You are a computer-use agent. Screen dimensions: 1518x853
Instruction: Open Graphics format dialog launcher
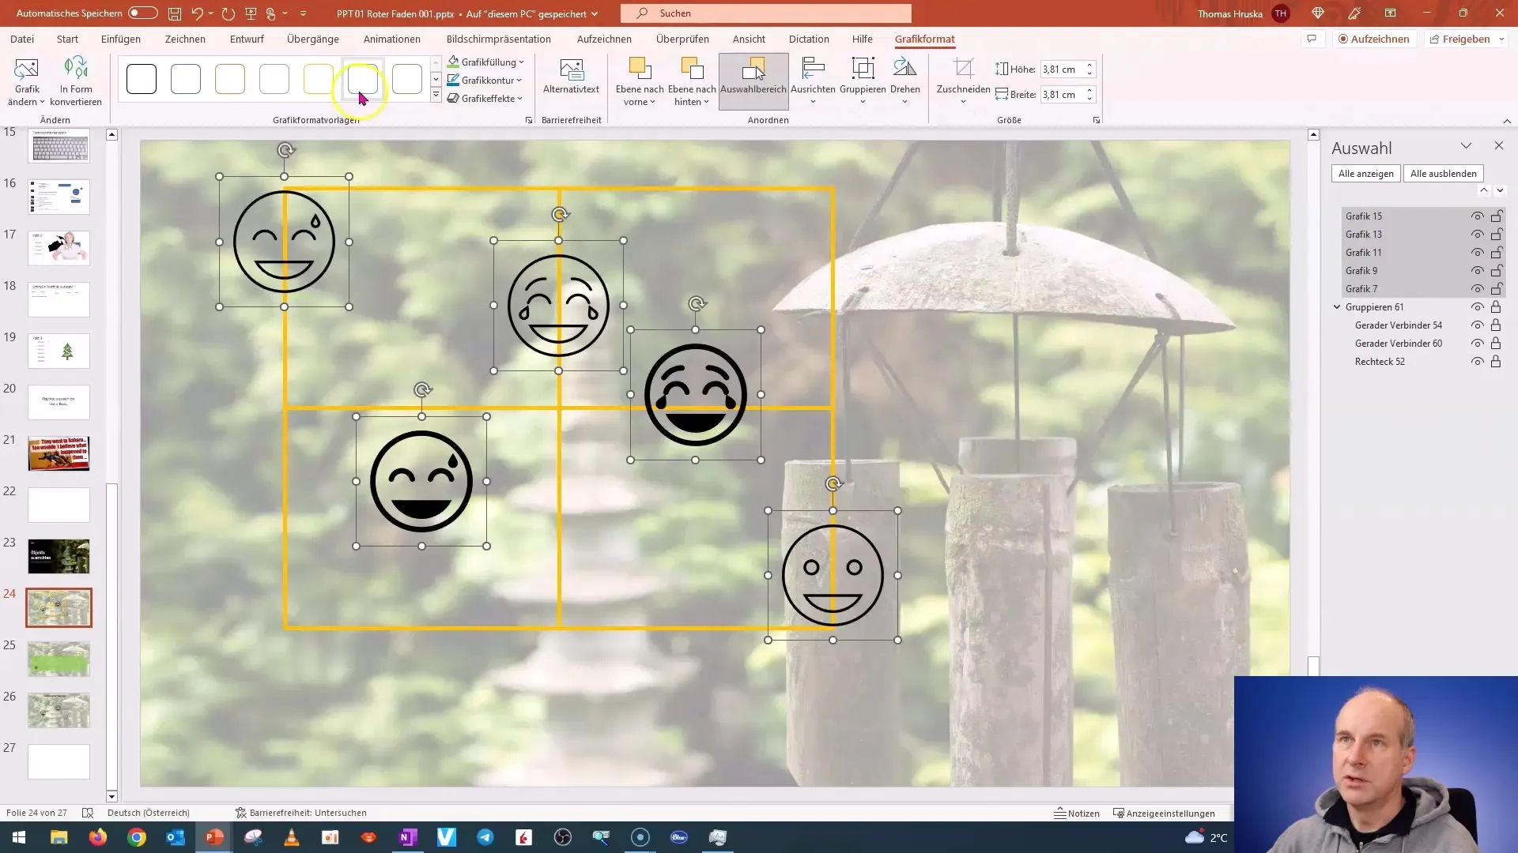[529, 120]
